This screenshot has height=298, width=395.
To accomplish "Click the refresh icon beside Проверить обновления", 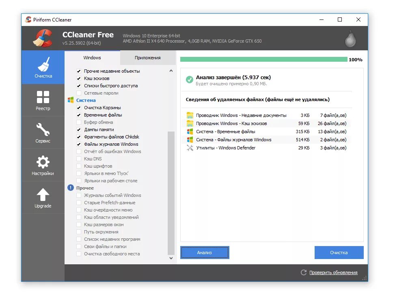I will click(304, 272).
